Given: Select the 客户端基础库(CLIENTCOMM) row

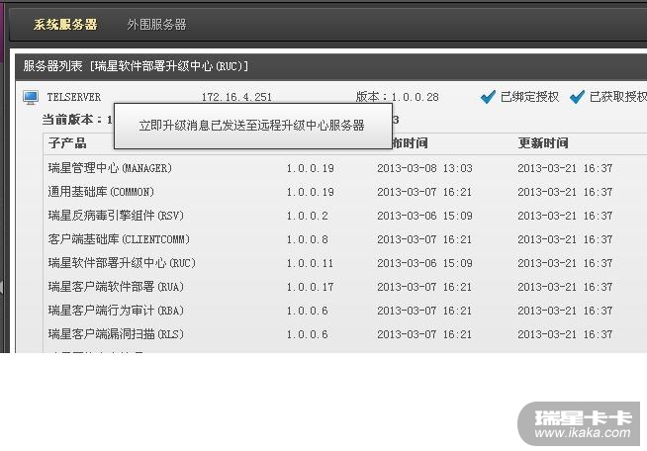Looking at the screenshot, I should click(345, 239).
